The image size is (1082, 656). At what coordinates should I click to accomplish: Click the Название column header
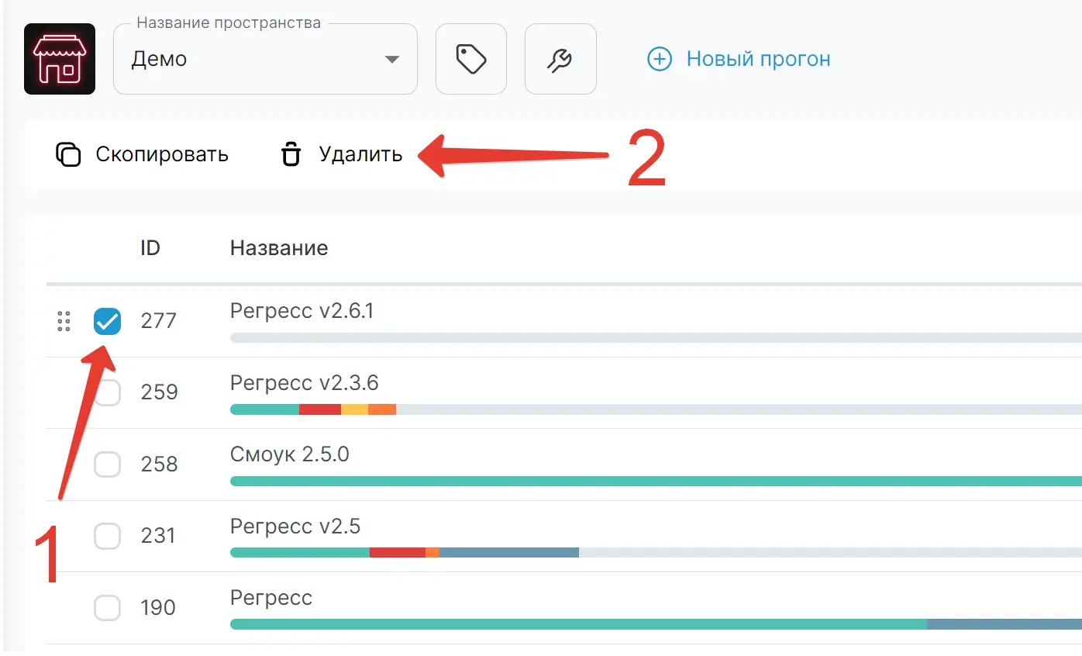278,248
